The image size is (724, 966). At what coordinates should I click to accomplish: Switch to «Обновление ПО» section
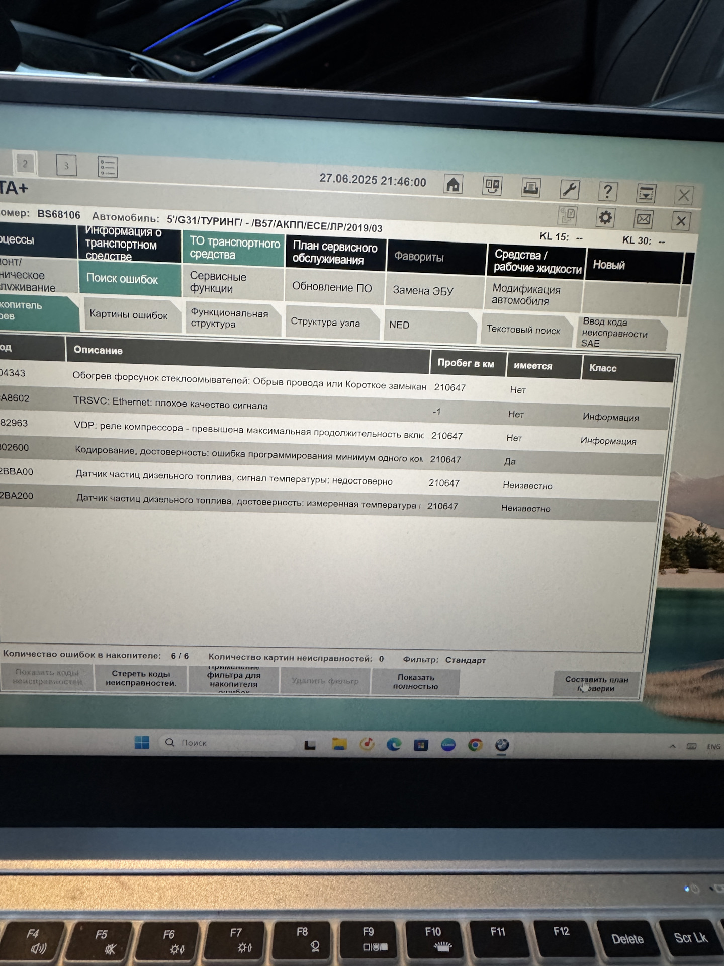[332, 287]
